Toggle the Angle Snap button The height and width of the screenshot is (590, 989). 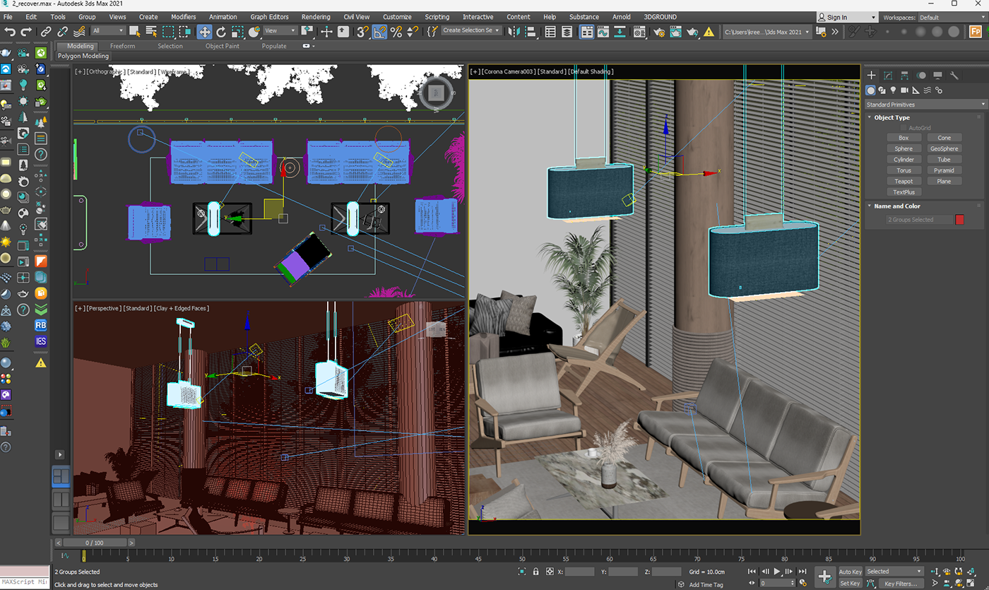(379, 31)
